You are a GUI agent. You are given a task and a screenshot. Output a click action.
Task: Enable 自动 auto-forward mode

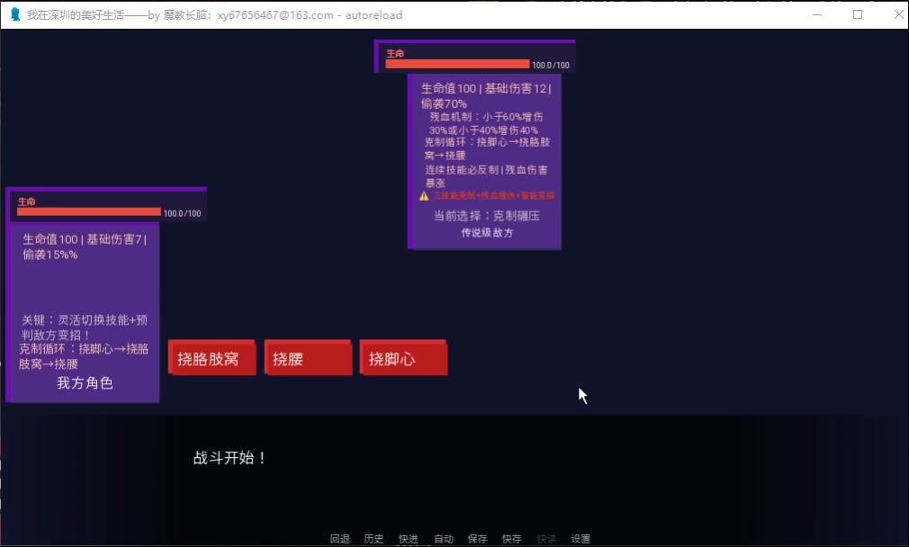click(x=444, y=539)
